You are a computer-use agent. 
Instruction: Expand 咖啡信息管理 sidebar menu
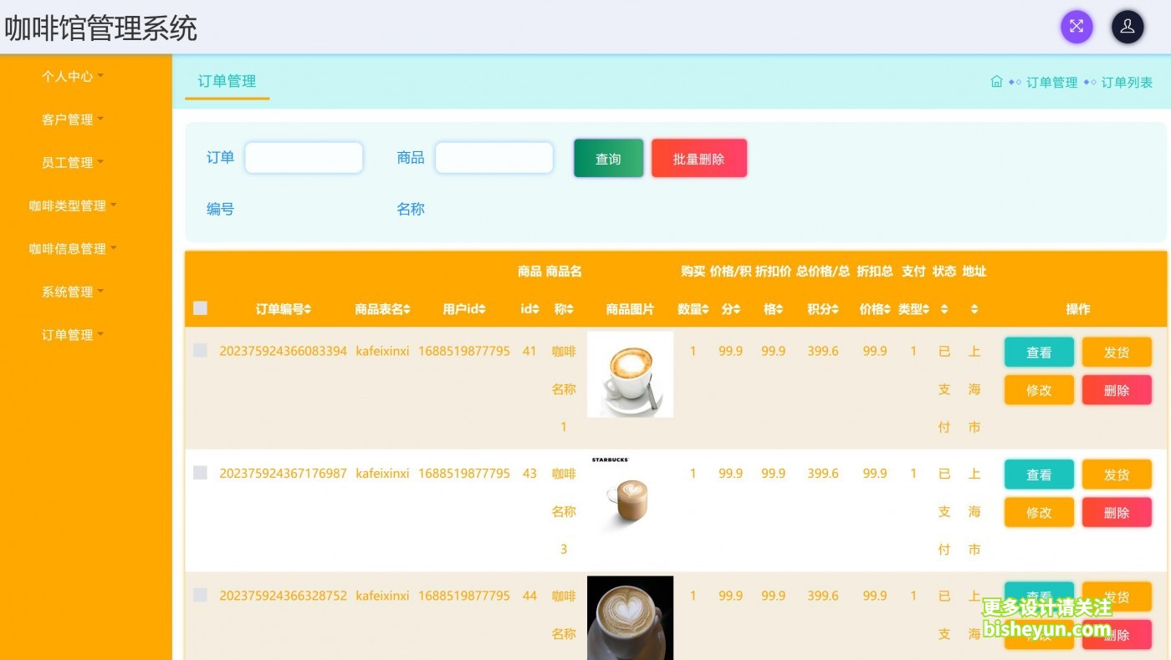73,248
